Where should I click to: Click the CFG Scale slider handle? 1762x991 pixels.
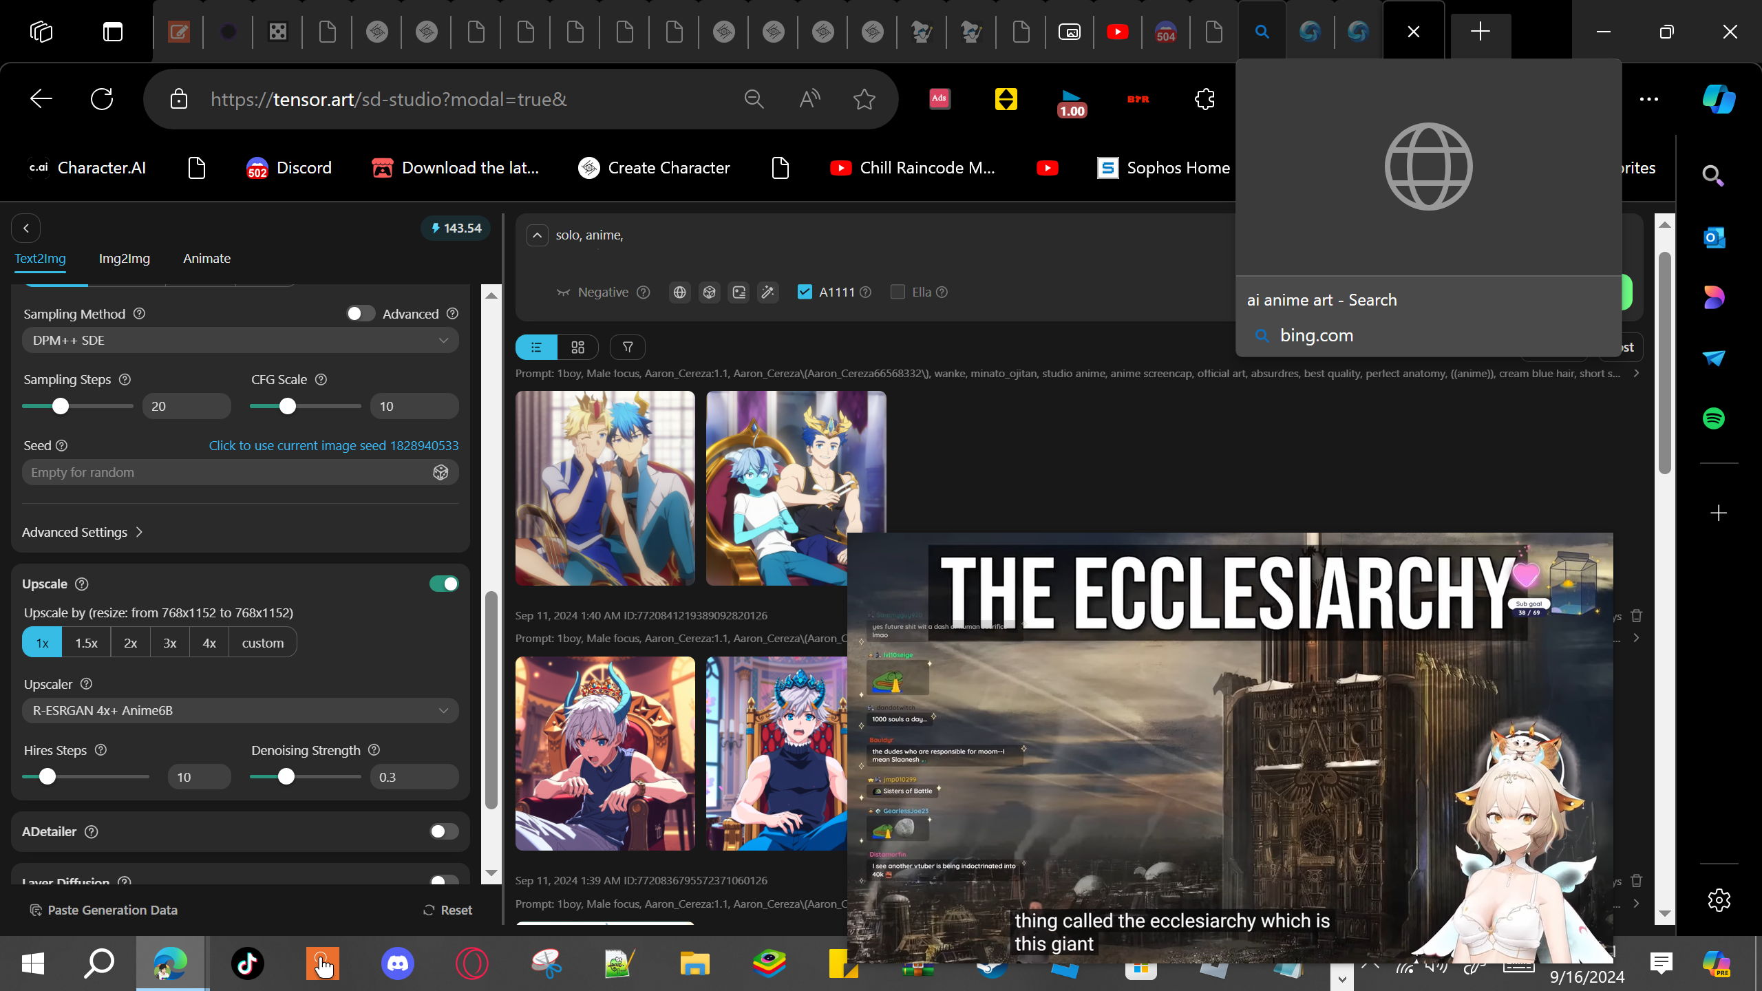[x=288, y=406]
